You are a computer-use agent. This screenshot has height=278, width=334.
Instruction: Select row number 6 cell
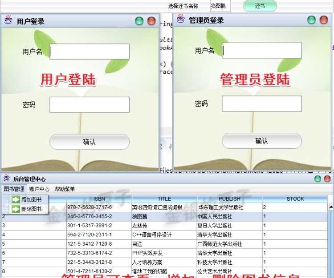[x=34, y=253]
